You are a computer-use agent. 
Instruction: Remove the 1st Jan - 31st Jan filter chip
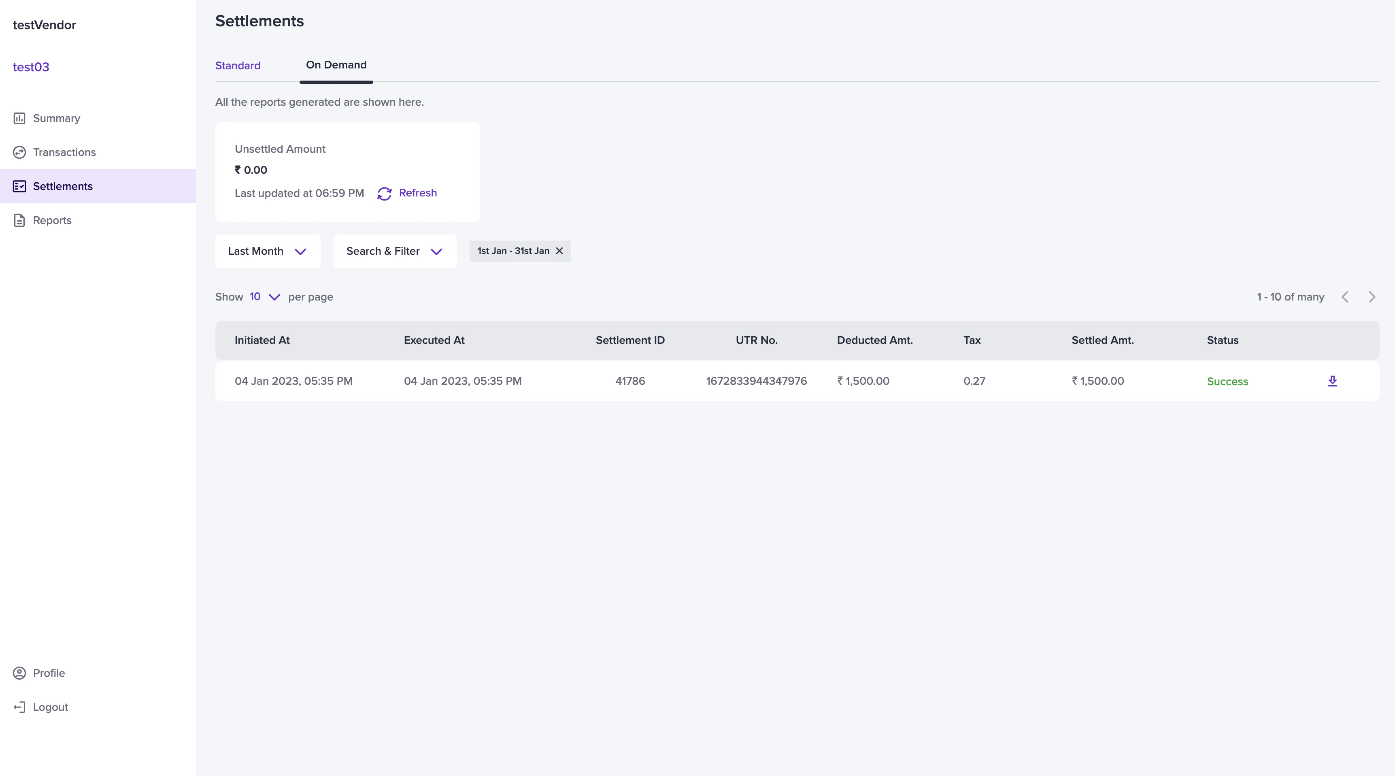(x=559, y=251)
